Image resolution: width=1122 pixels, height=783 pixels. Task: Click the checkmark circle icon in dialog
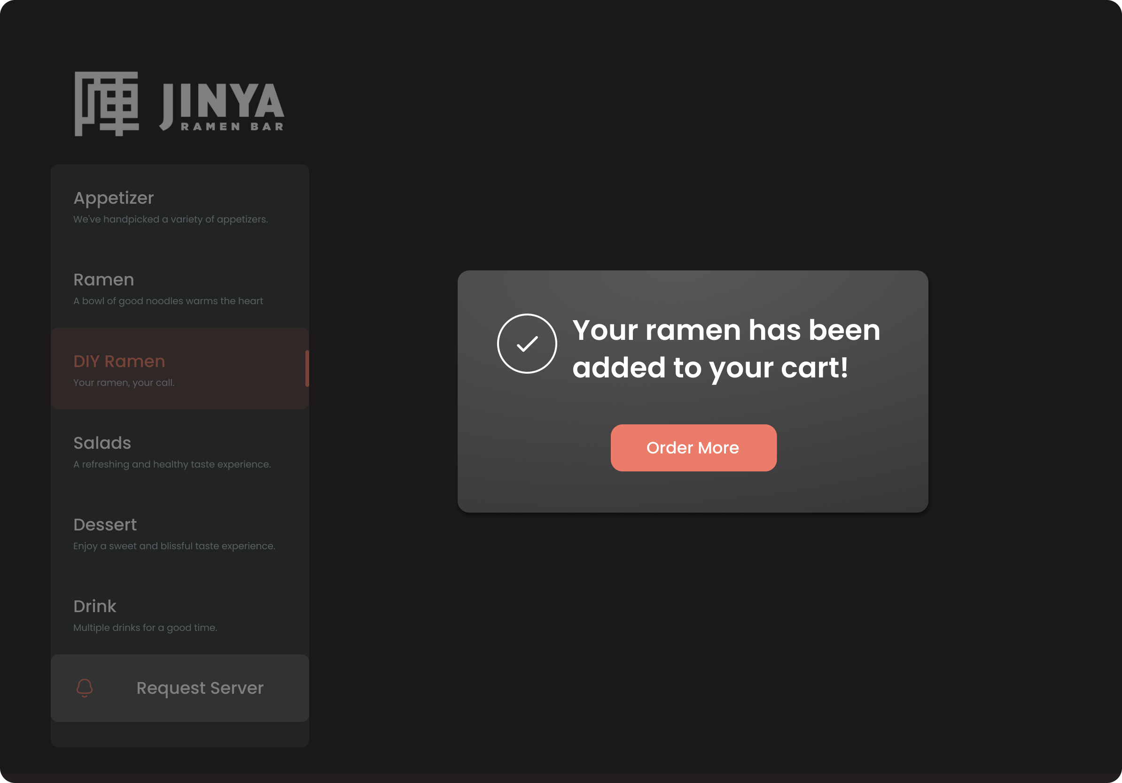click(527, 344)
